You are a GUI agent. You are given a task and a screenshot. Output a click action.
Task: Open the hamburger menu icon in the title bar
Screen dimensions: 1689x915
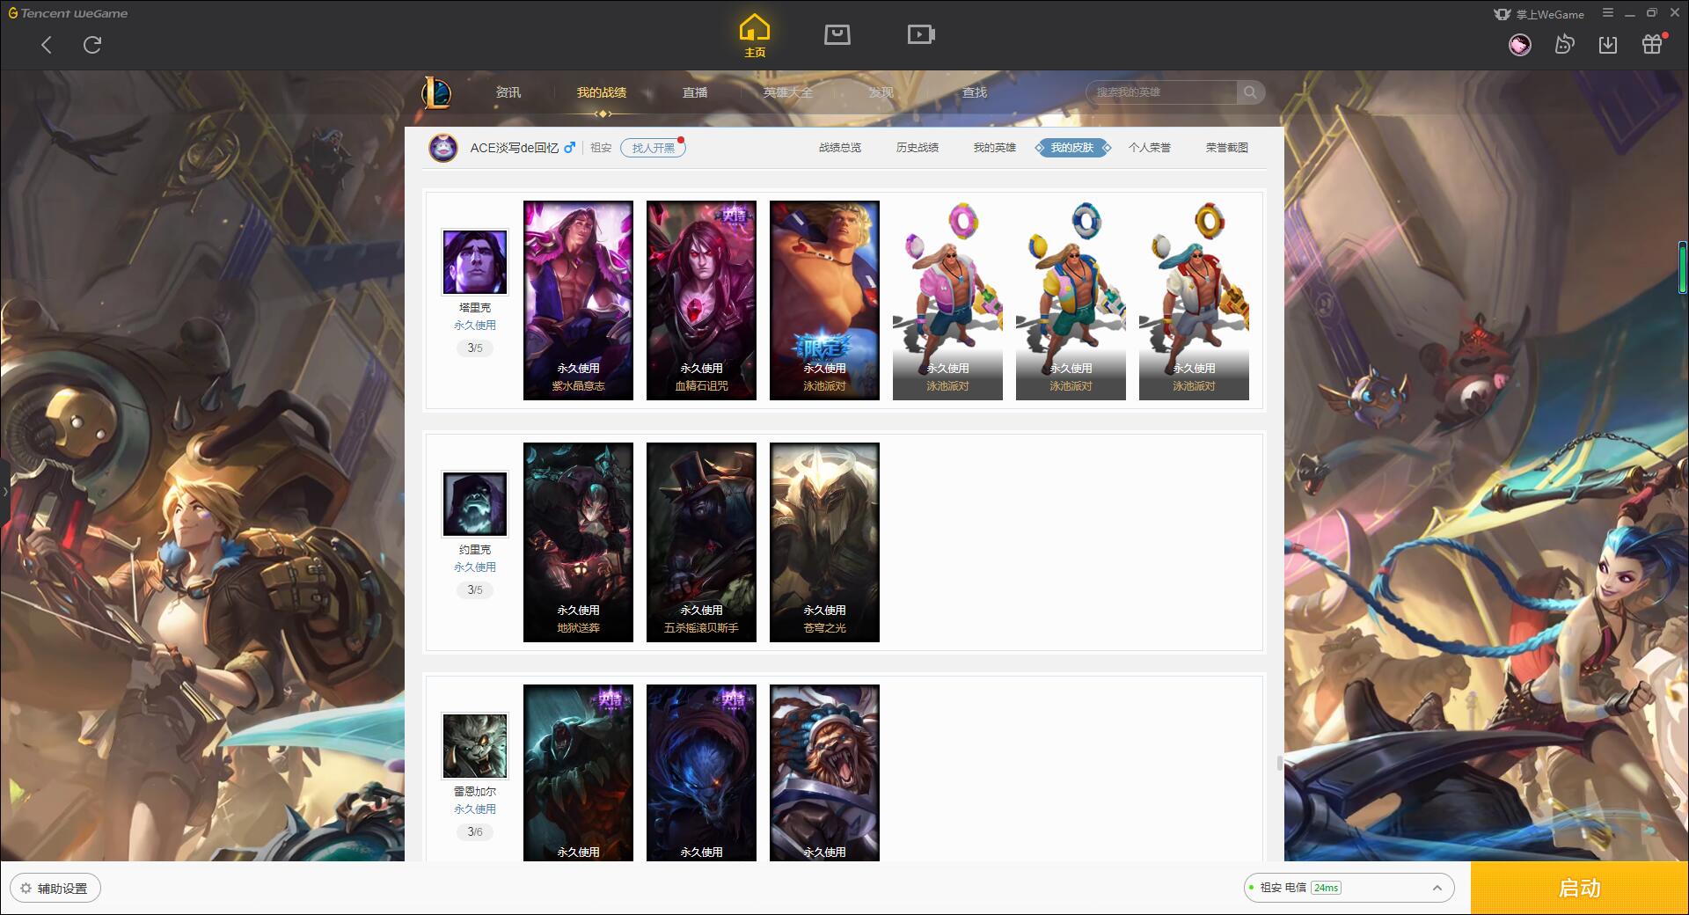coord(1608,13)
